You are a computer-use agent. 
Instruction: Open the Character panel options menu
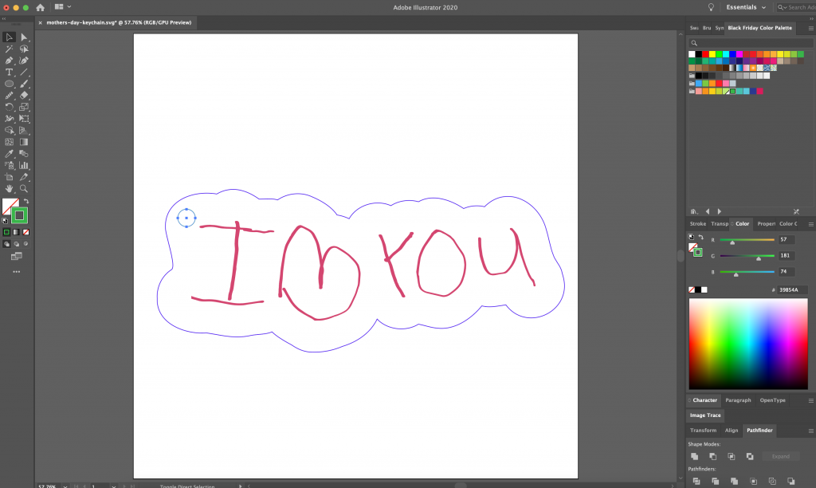pos(810,400)
